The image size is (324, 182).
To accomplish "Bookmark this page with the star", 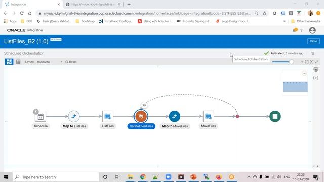I will click(x=264, y=13).
